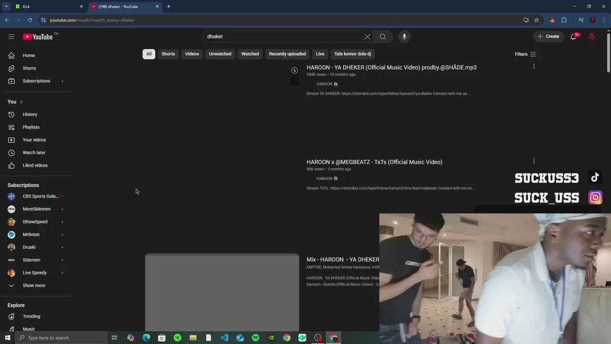Open the YouTube account avatar menu
This screenshot has height=344, width=611.
592,36
